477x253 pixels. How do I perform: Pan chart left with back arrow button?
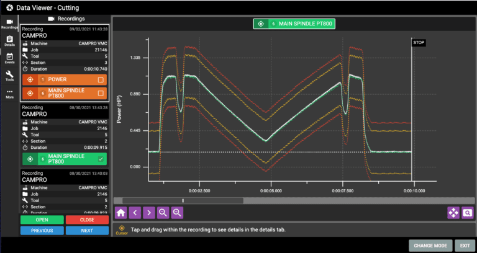135,213
